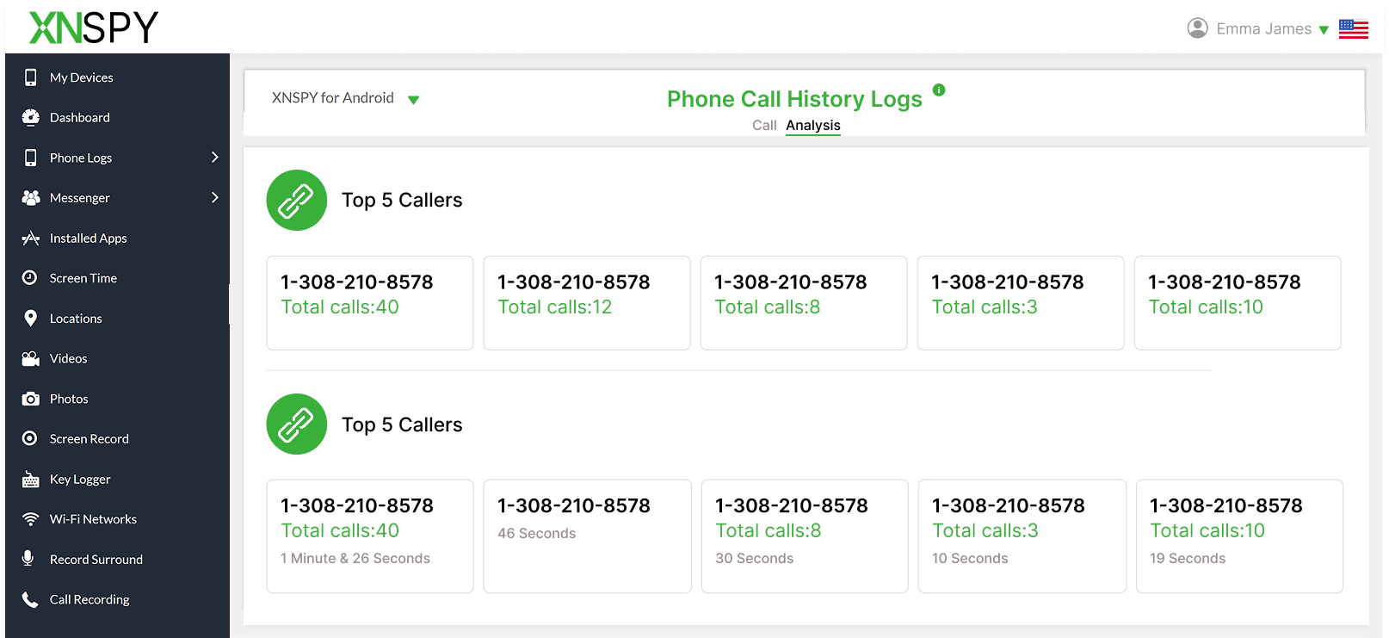The width and height of the screenshot is (1389, 638).
Task: Open the Dashboard speedometer icon
Action: (x=31, y=117)
